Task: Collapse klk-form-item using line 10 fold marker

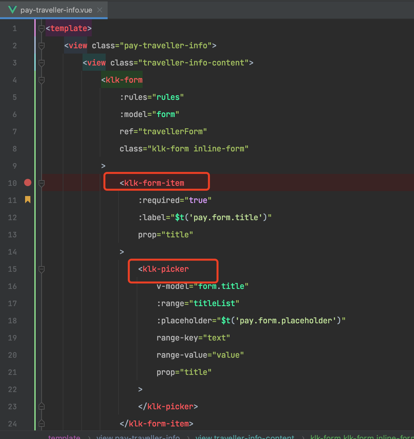Action: point(42,183)
